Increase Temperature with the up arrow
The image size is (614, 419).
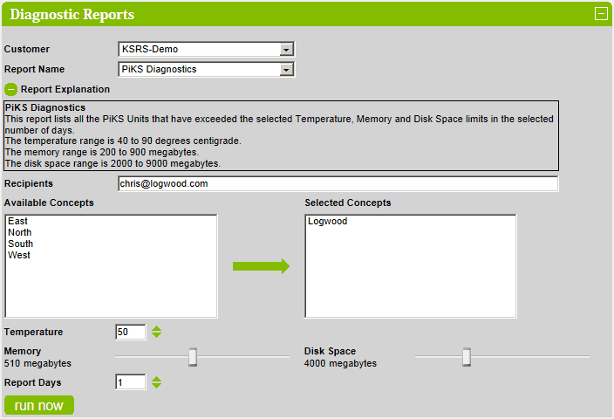(157, 328)
